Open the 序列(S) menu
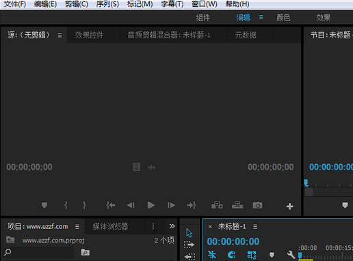This screenshot has width=353, height=261. [x=107, y=4]
